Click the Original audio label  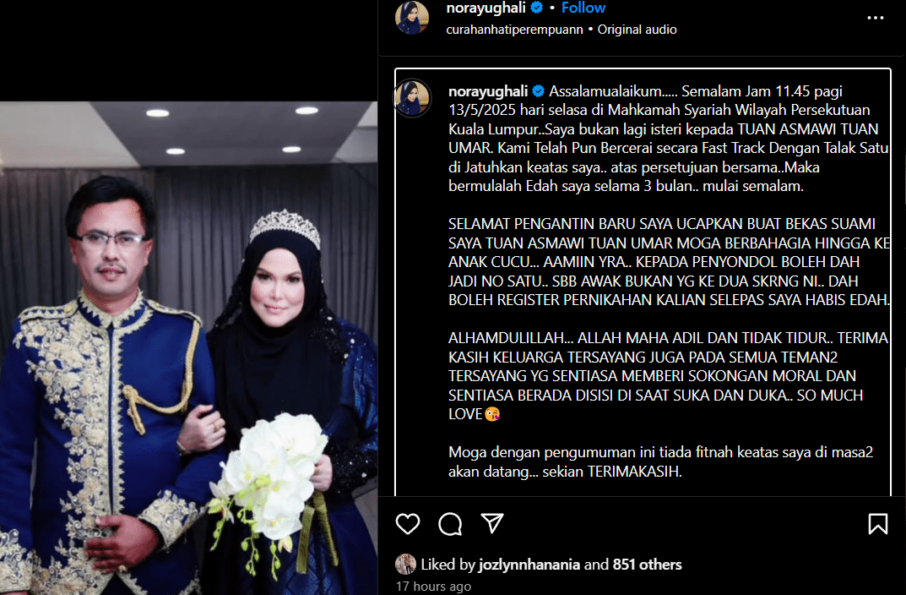tap(637, 30)
